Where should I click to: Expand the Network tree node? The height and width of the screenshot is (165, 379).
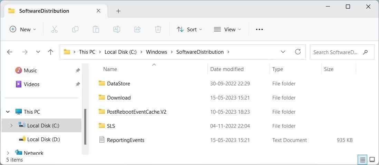coord(8,153)
